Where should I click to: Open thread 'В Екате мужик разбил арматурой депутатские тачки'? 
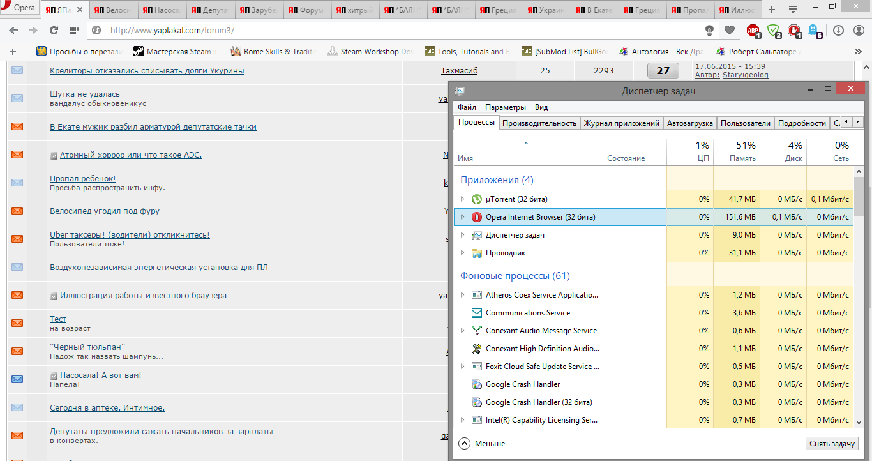153,127
